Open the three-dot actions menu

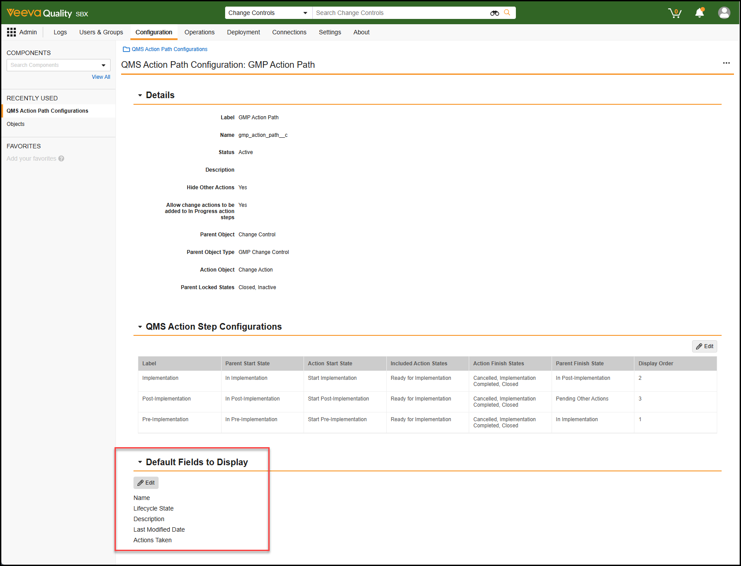[726, 63]
